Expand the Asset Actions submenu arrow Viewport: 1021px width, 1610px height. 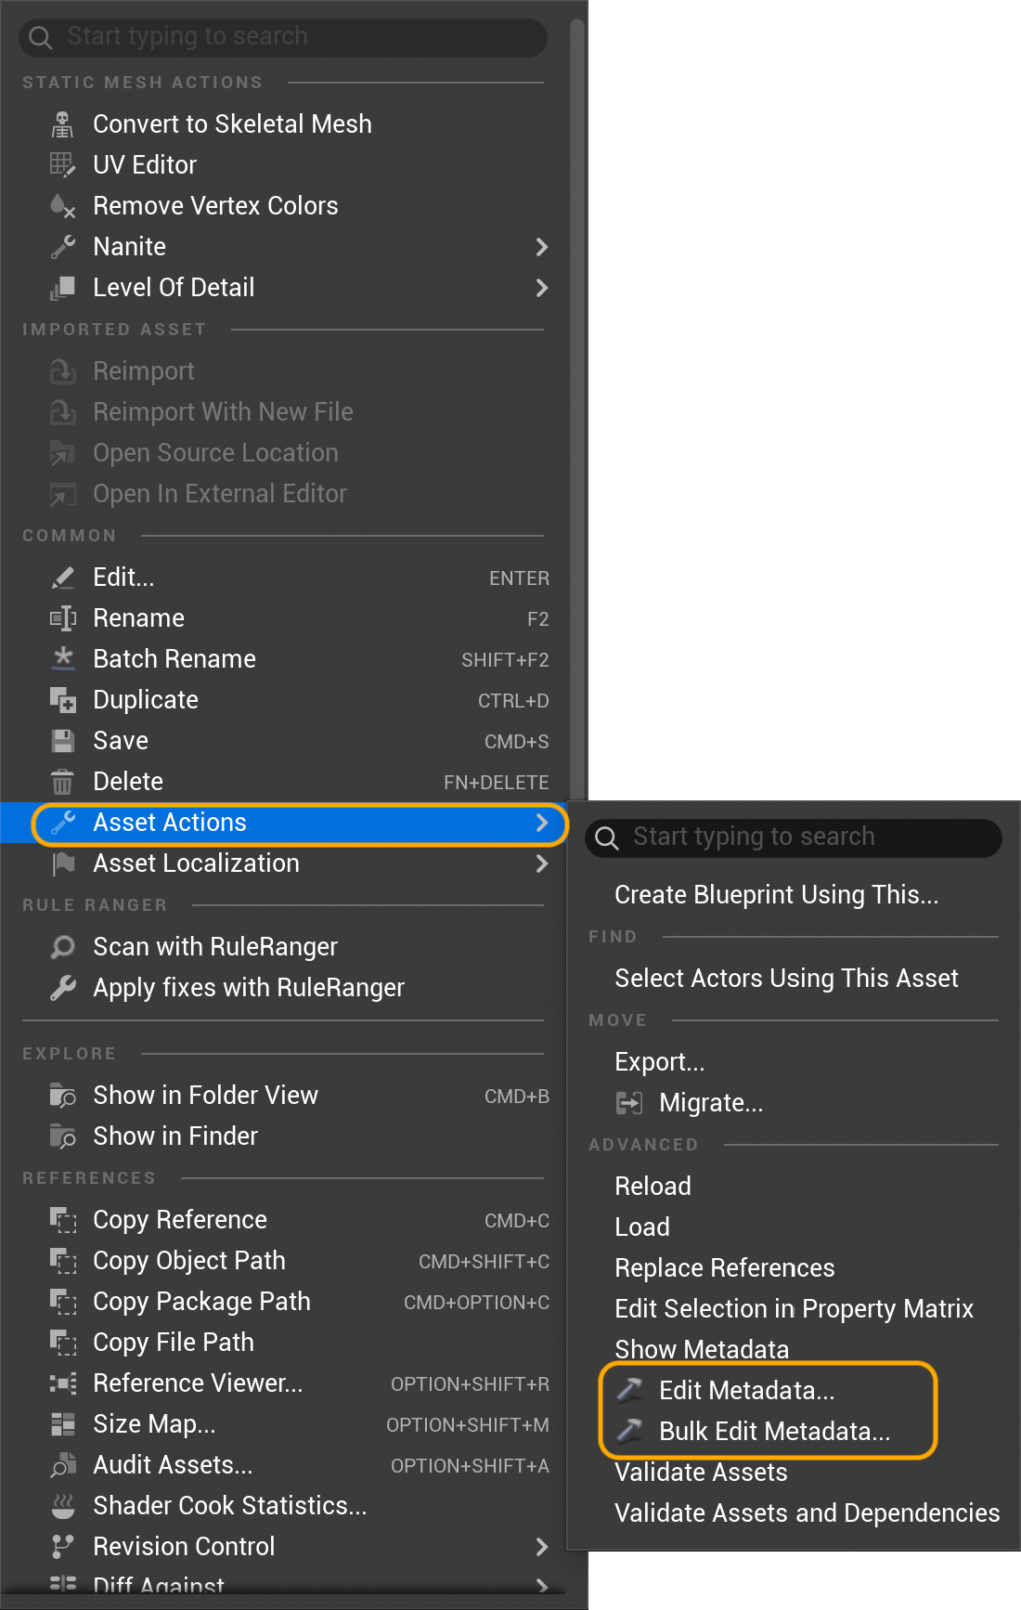[542, 823]
